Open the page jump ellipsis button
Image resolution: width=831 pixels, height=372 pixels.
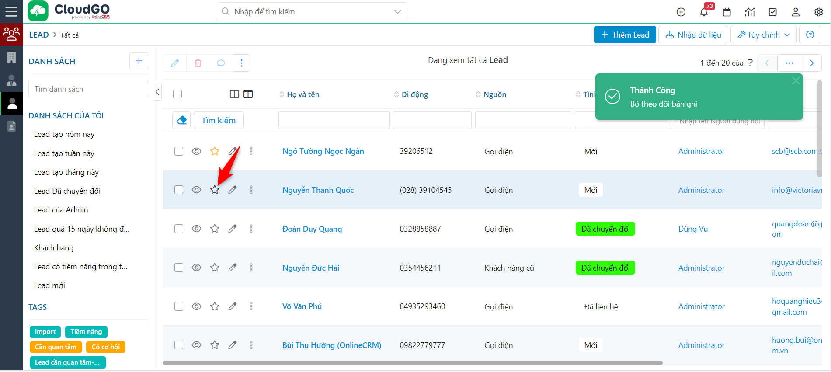[x=789, y=63]
